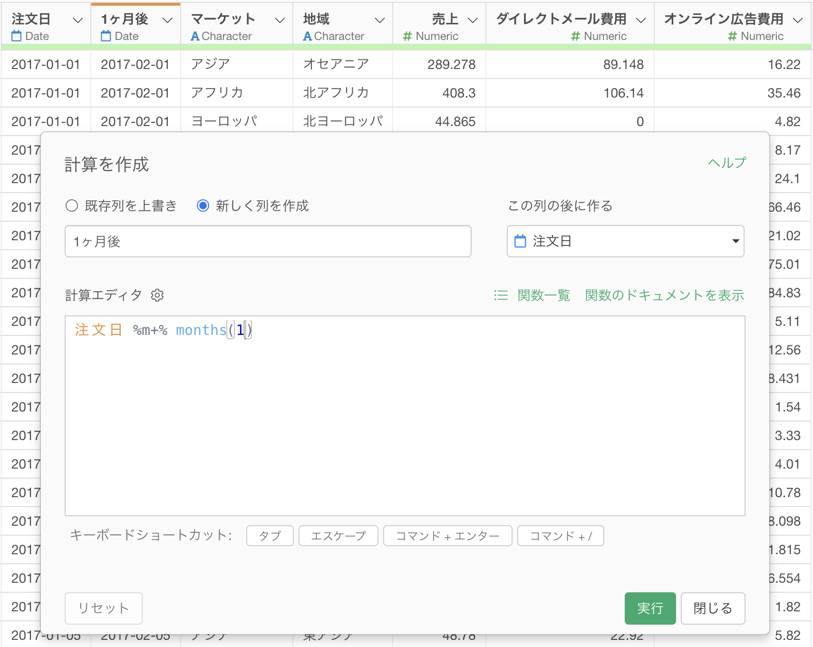Select 新しく列を作成 radio option
This screenshot has height=647, width=813.
pyautogui.click(x=203, y=206)
